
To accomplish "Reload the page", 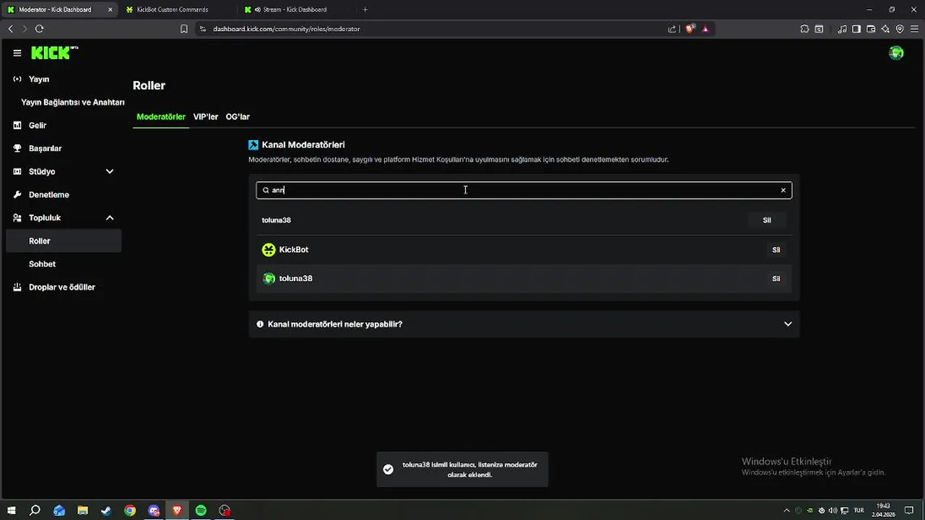I will point(39,29).
